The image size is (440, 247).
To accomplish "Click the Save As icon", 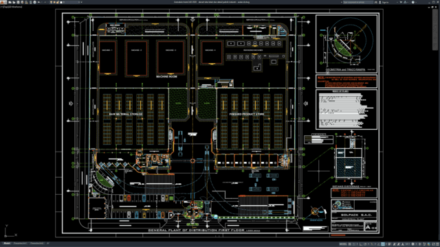I will [22, 2].
